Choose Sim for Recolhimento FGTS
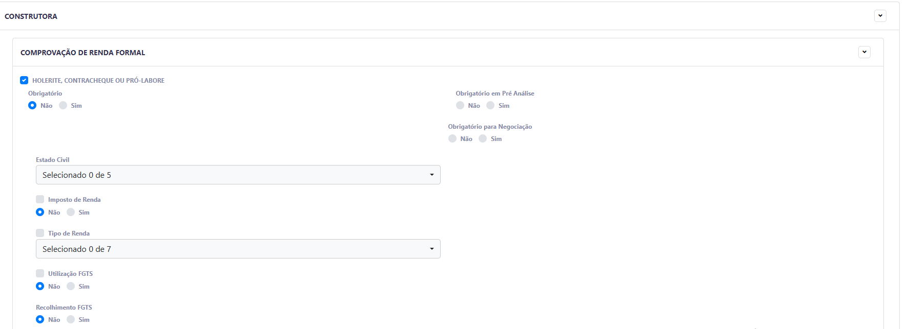 click(71, 319)
